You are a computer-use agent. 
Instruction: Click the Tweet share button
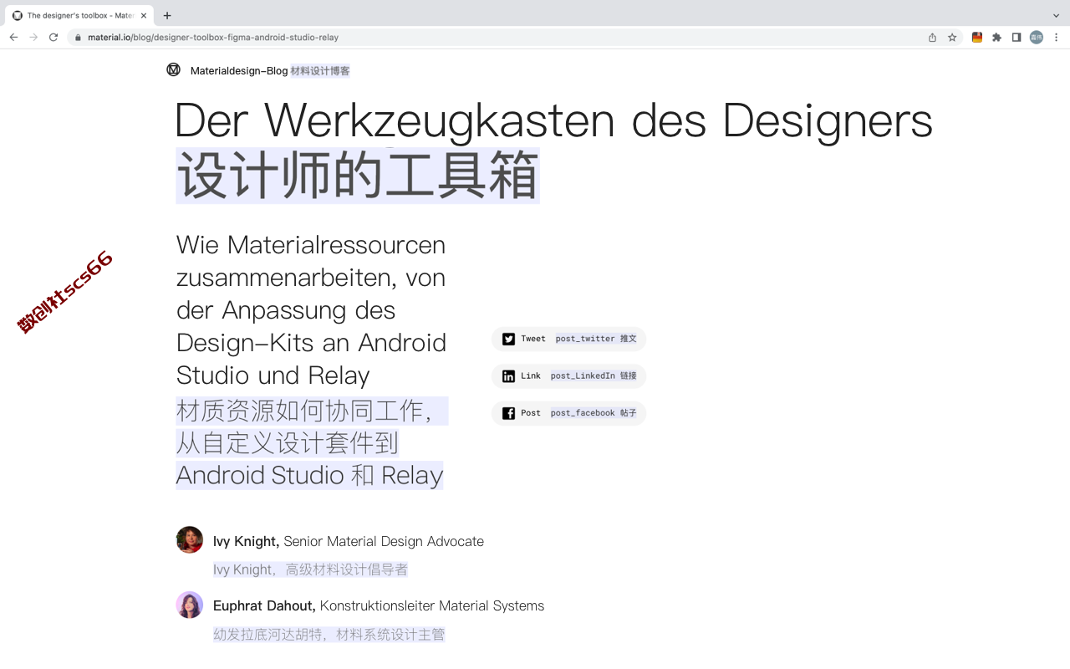pos(568,339)
